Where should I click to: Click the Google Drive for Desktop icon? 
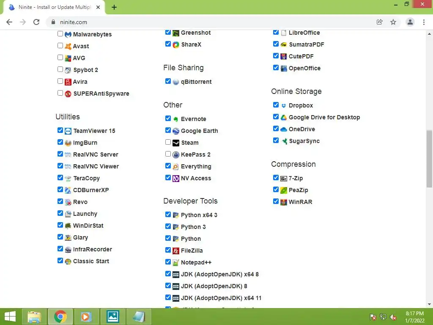point(284,118)
